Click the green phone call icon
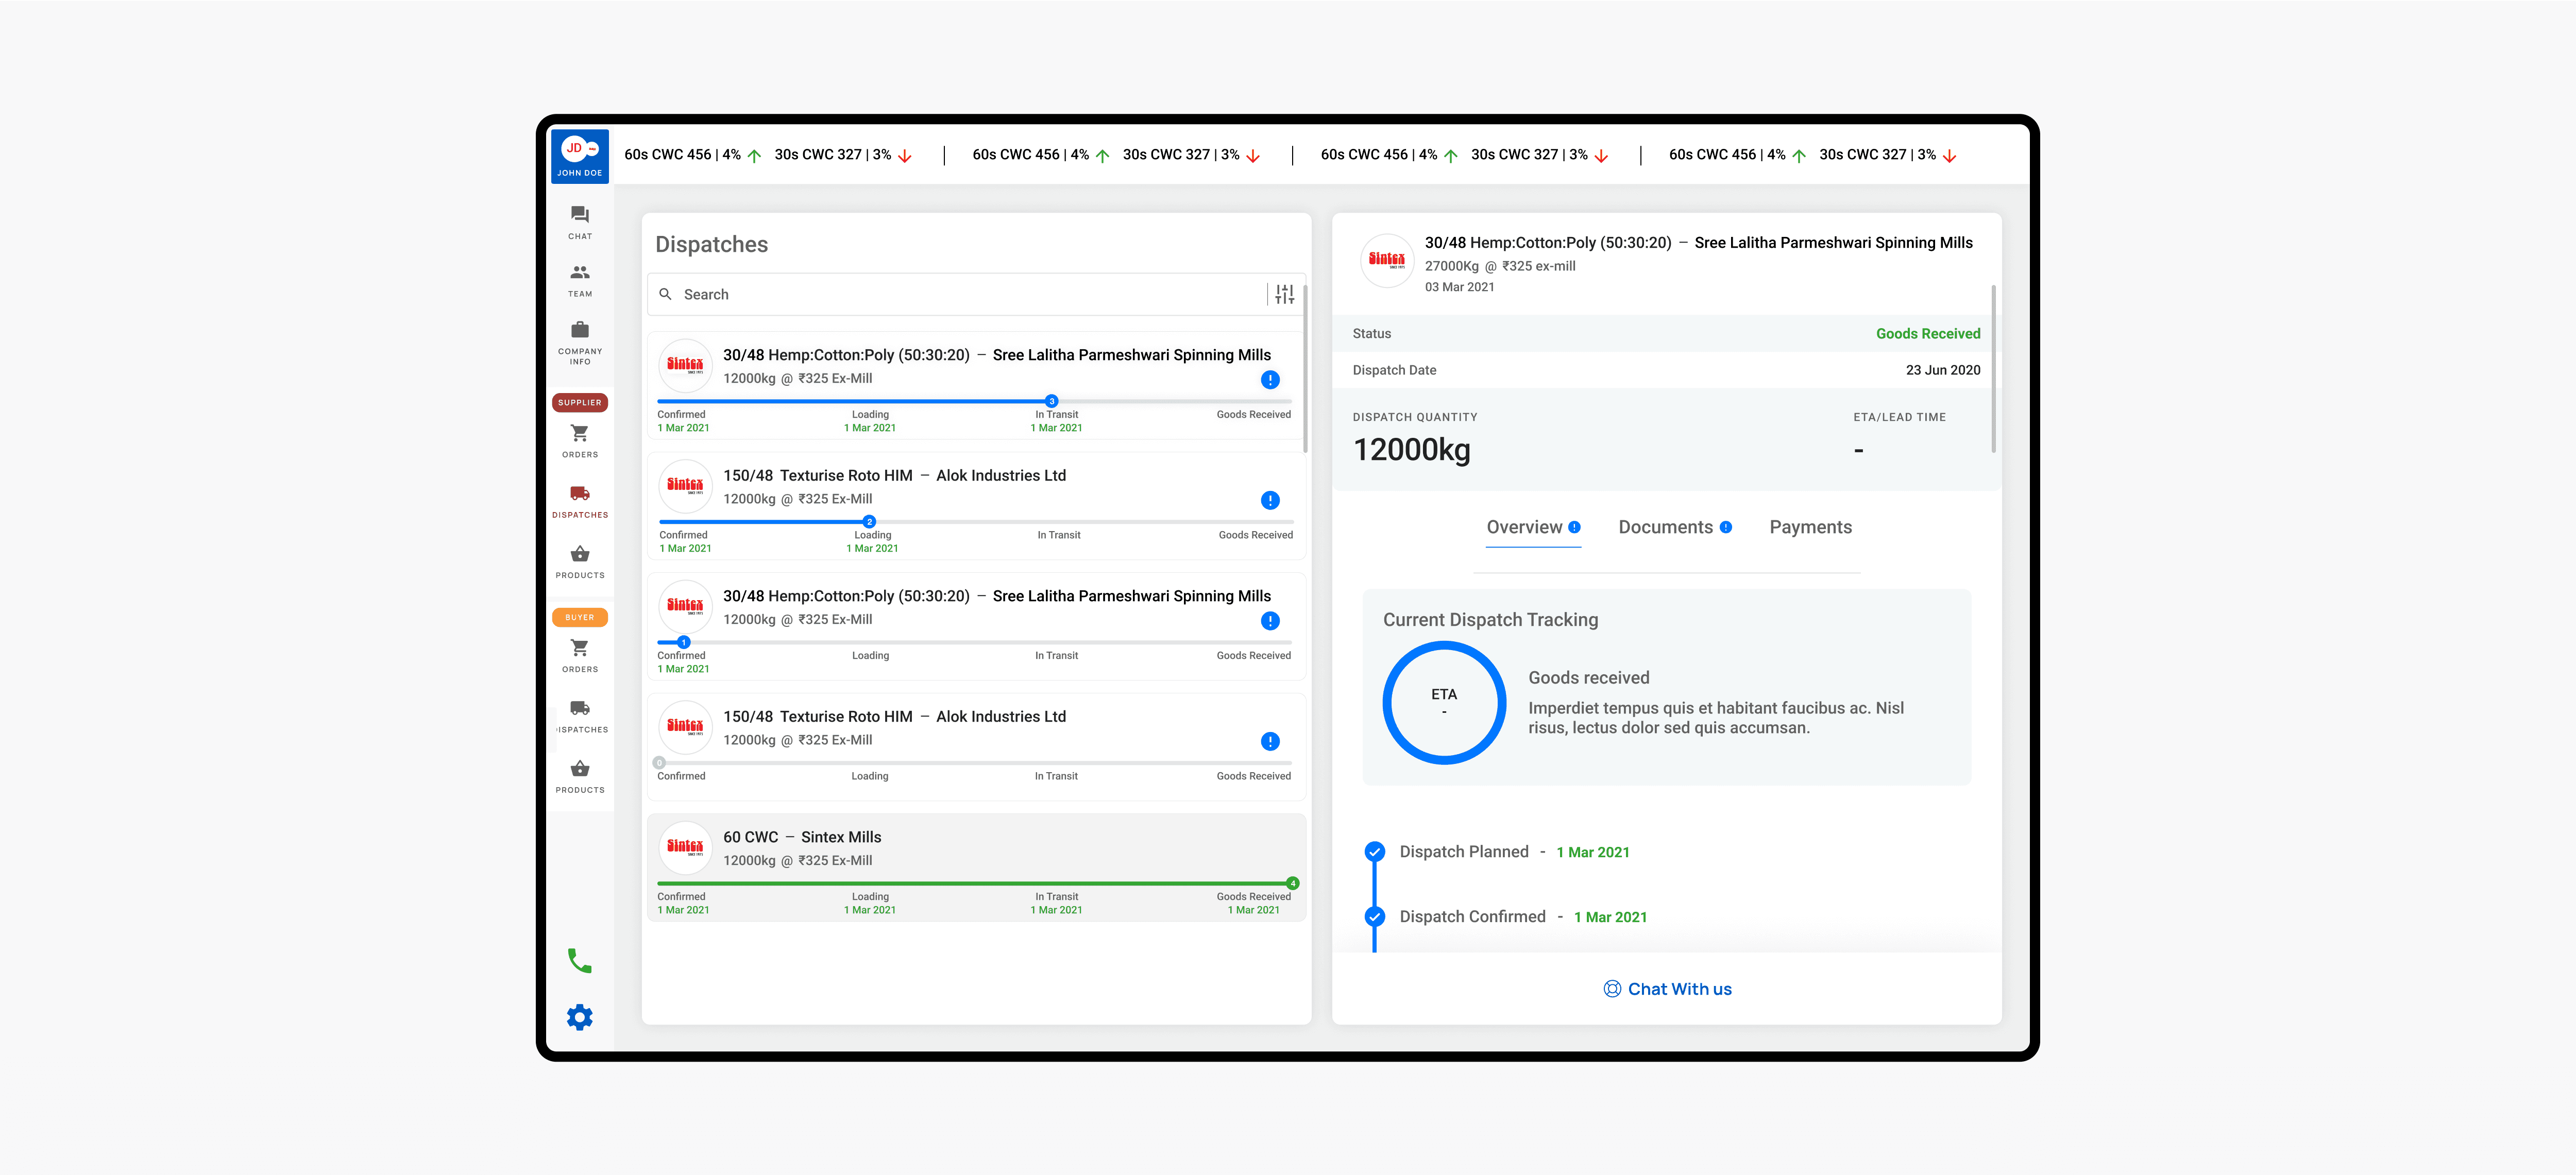 tap(579, 961)
